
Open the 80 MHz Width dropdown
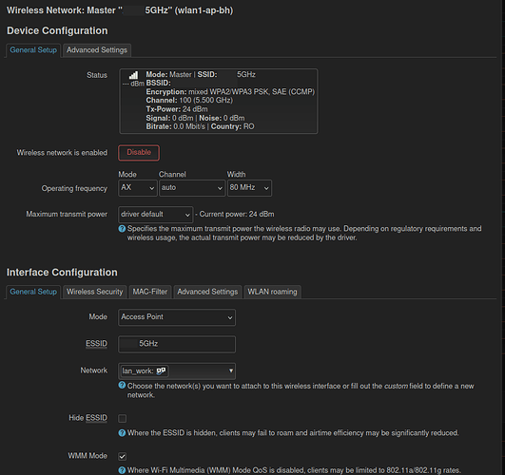pos(249,188)
